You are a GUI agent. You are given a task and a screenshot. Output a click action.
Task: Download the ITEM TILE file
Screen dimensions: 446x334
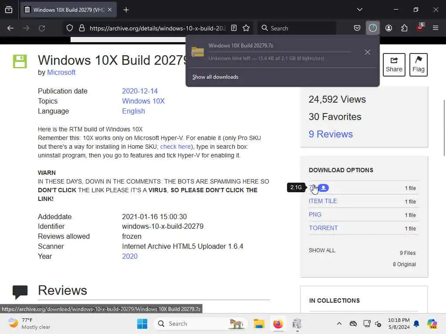click(x=323, y=201)
